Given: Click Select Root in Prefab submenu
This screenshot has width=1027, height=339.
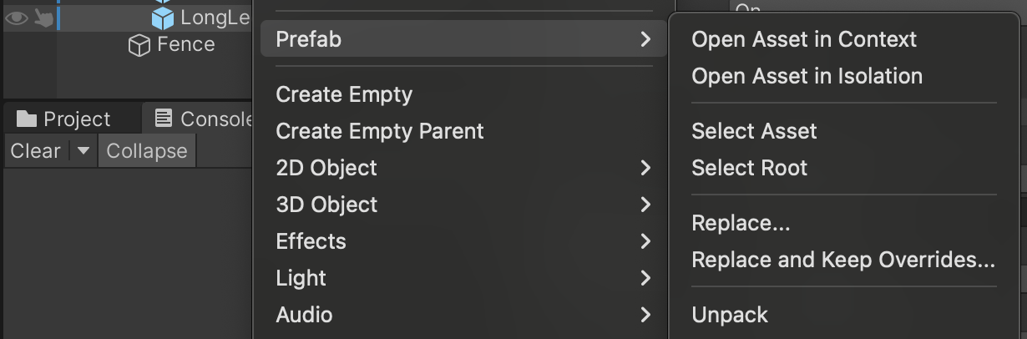Looking at the screenshot, I should 749,168.
